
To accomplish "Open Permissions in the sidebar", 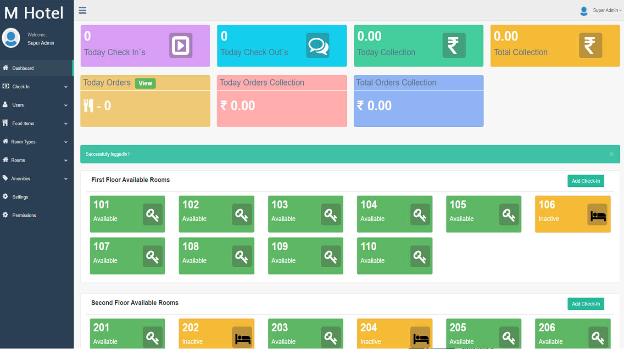I will [x=37, y=215].
